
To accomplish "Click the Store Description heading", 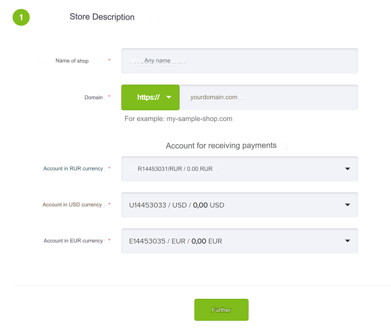I will coord(102,17).
